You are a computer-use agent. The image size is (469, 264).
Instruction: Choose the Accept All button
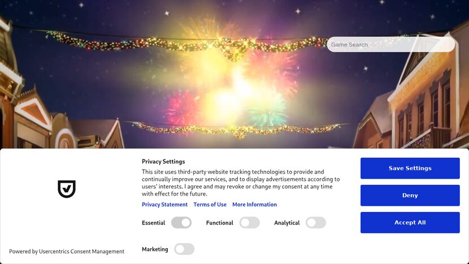pyautogui.click(x=410, y=222)
